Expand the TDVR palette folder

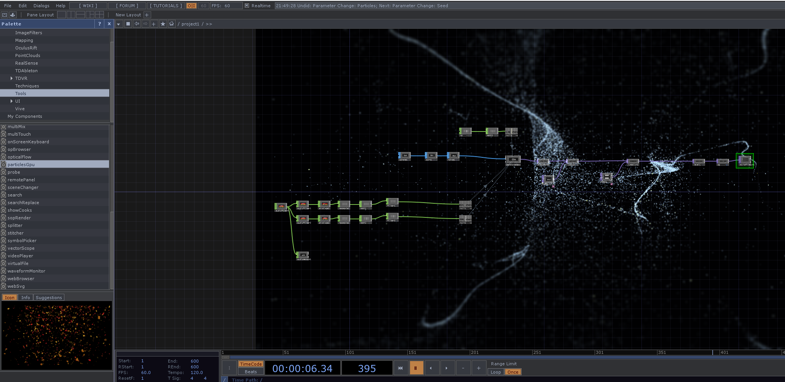11,78
